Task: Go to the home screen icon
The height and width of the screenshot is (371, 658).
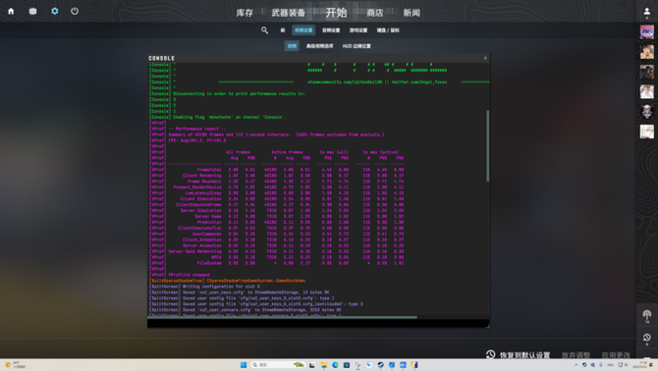Action: 11,12
